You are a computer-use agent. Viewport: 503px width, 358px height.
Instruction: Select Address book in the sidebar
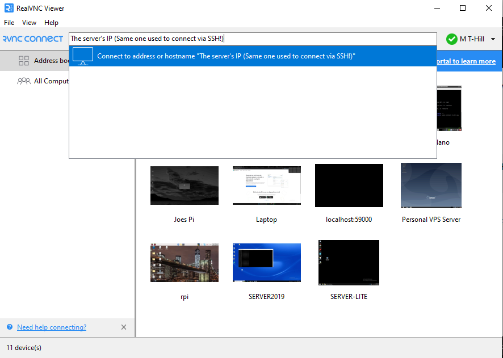(34, 61)
